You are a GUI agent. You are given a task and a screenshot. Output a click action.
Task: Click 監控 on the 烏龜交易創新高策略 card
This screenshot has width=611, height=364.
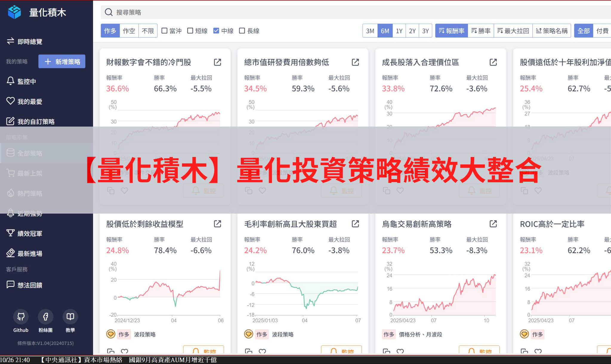tap(479, 351)
